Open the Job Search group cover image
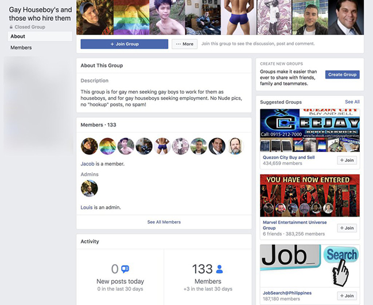Image resolution: width=373 pixels, height=305 pixels. [x=310, y=266]
